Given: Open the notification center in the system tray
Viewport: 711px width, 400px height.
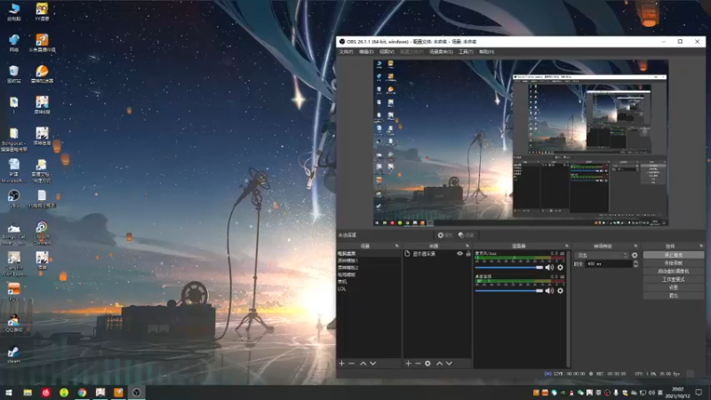Looking at the screenshot, I should pos(699,392).
